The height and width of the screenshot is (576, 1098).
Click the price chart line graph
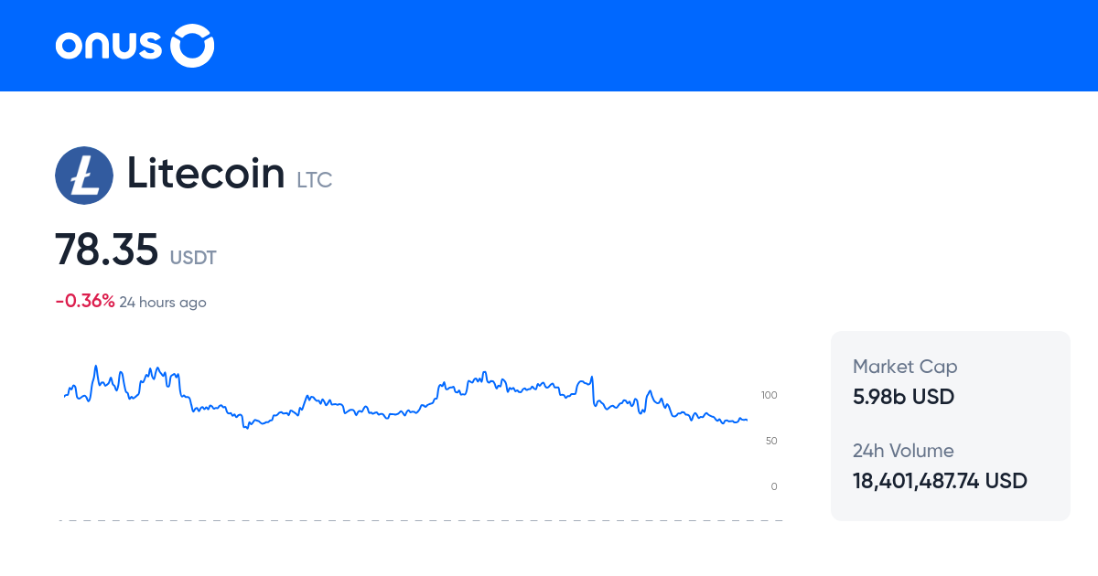[403, 402]
